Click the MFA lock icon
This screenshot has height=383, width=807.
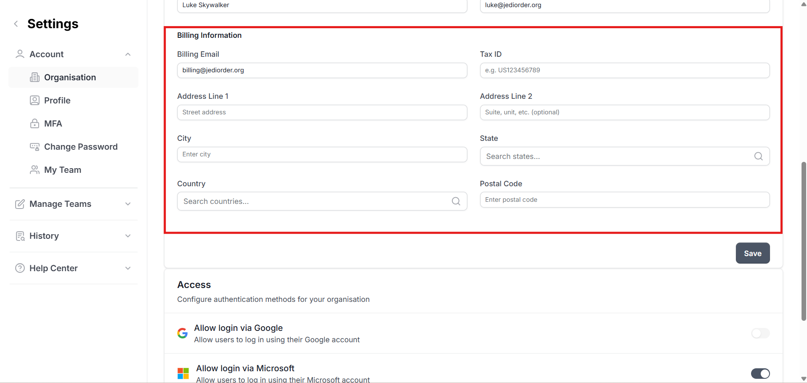[35, 124]
